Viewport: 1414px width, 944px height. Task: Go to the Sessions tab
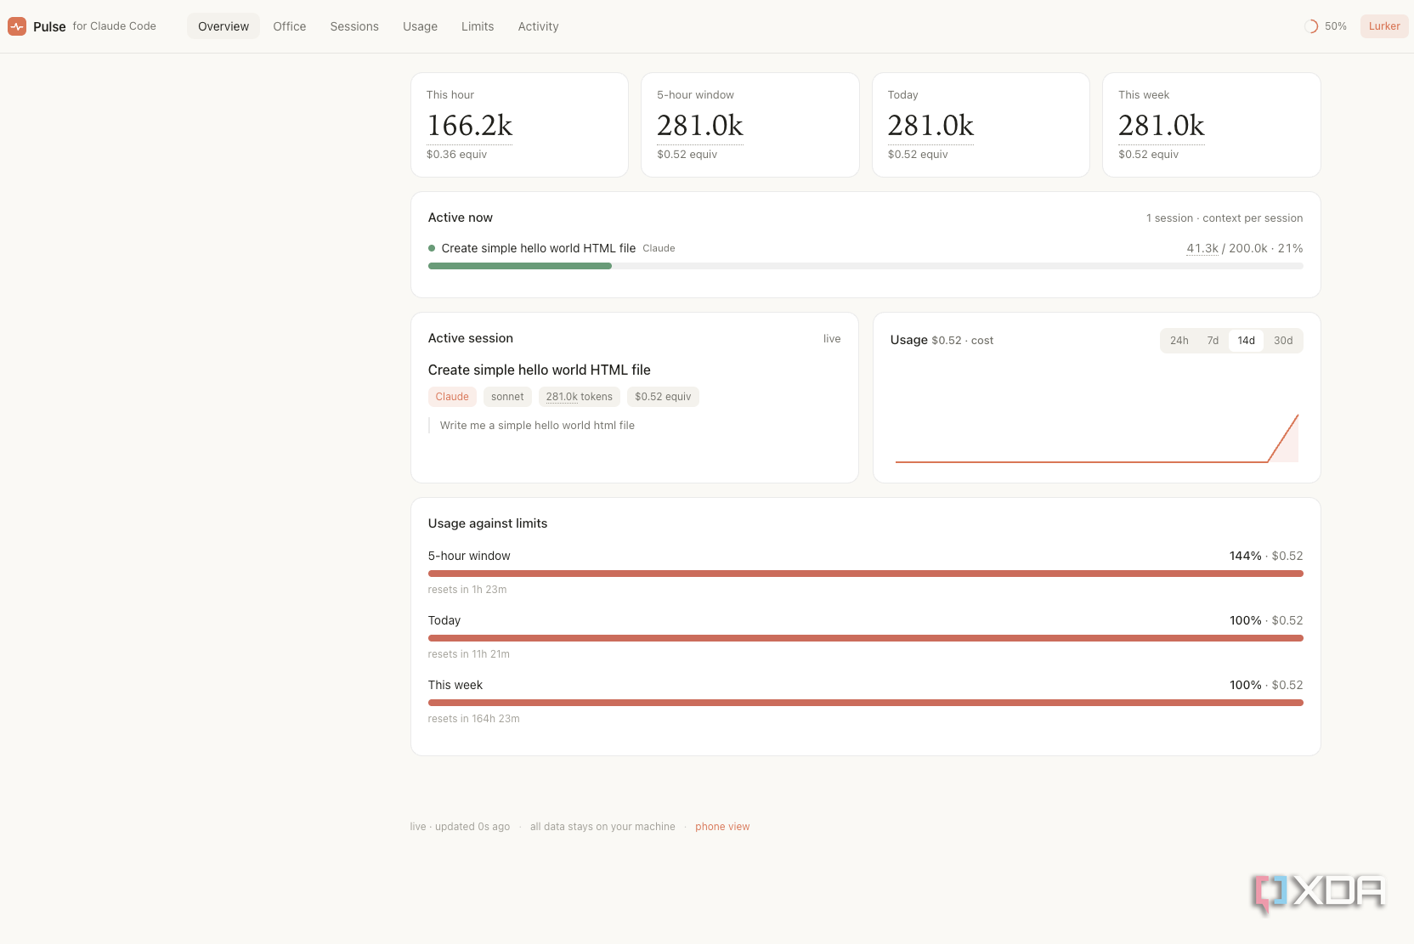(354, 26)
